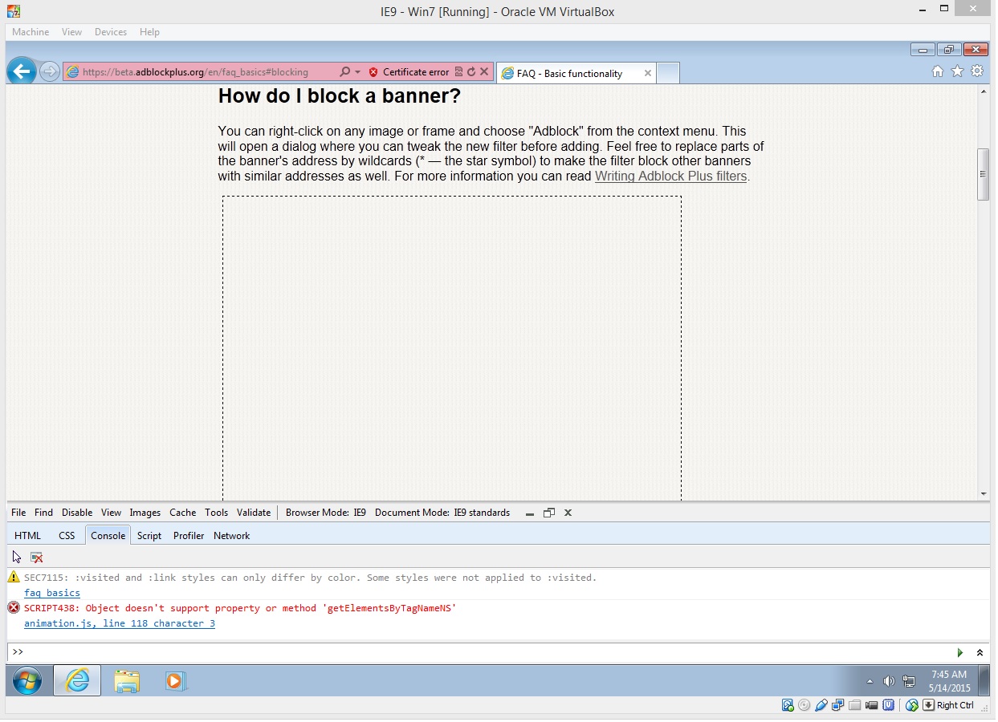Switch to the Profiler tab
998x722 pixels.
(x=189, y=536)
